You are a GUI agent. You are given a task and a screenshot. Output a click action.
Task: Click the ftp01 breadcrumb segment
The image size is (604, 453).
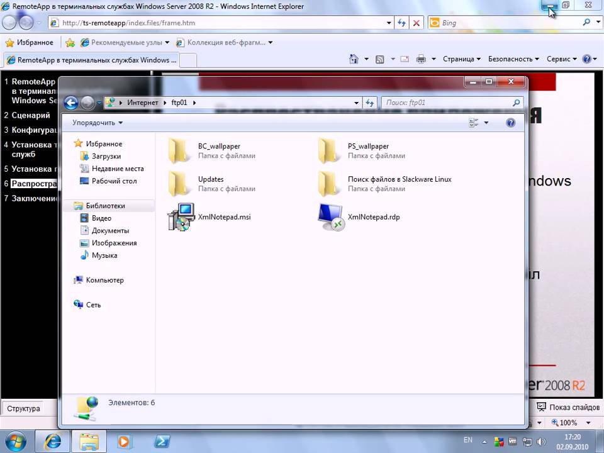179,103
